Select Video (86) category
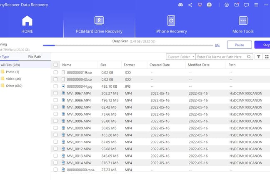This screenshot has width=270, height=180. tap(13, 79)
